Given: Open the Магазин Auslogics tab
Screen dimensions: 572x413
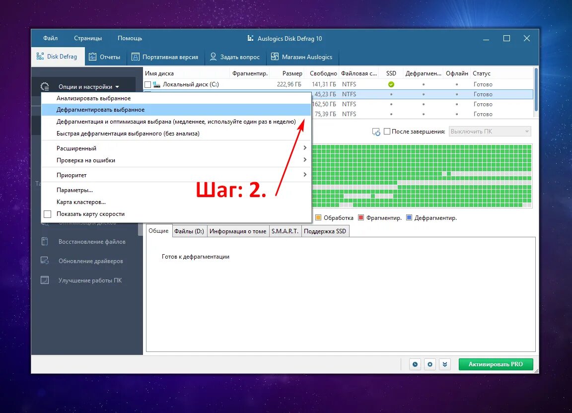Looking at the screenshot, I should [x=302, y=57].
